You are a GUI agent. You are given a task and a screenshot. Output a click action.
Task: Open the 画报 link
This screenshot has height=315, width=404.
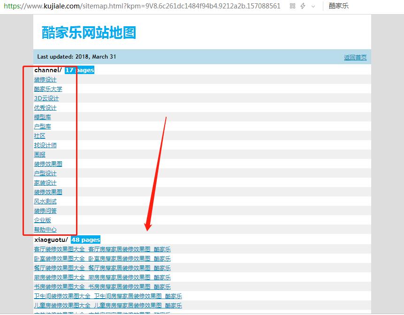pos(40,154)
